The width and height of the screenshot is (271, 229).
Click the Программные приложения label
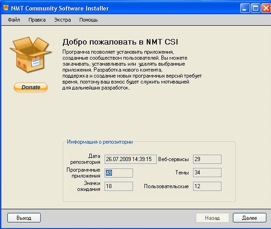pos(83,173)
